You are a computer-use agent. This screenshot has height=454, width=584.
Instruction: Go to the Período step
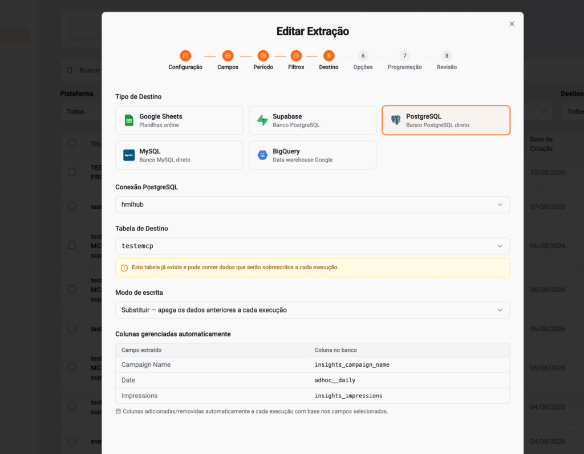(x=263, y=60)
